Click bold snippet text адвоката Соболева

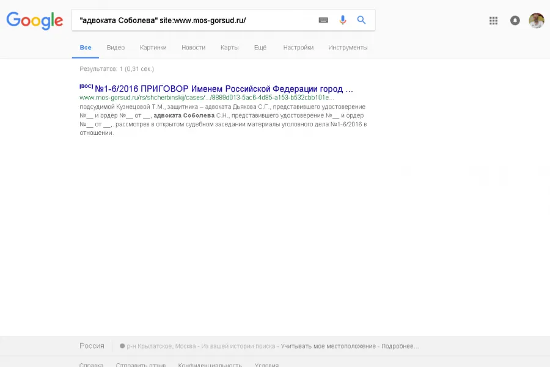(184, 115)
